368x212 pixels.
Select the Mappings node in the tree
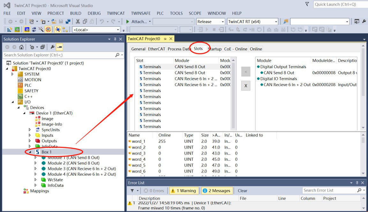click(40, 191)
